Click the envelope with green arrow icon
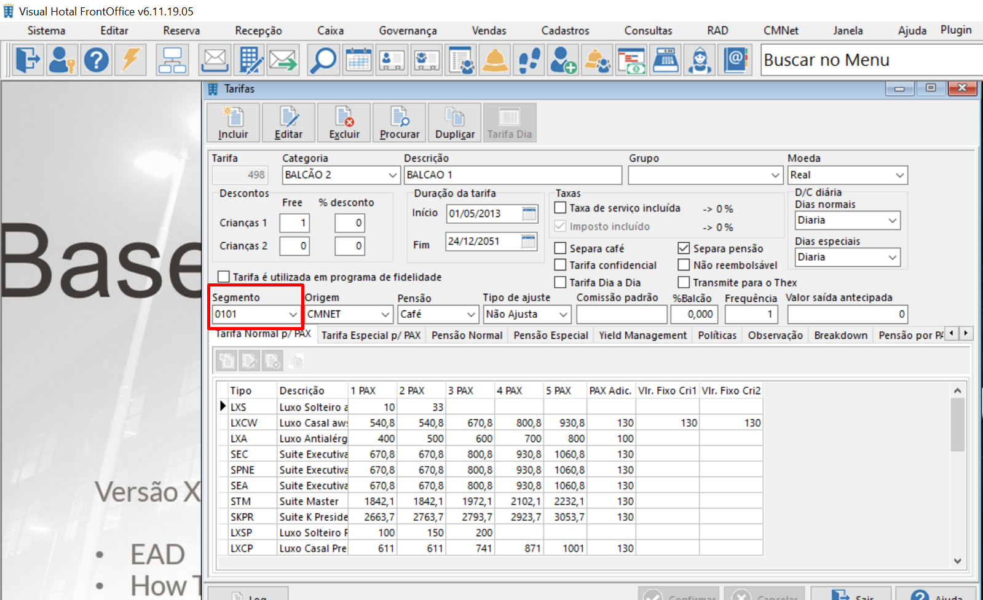 tap(283, 60)
